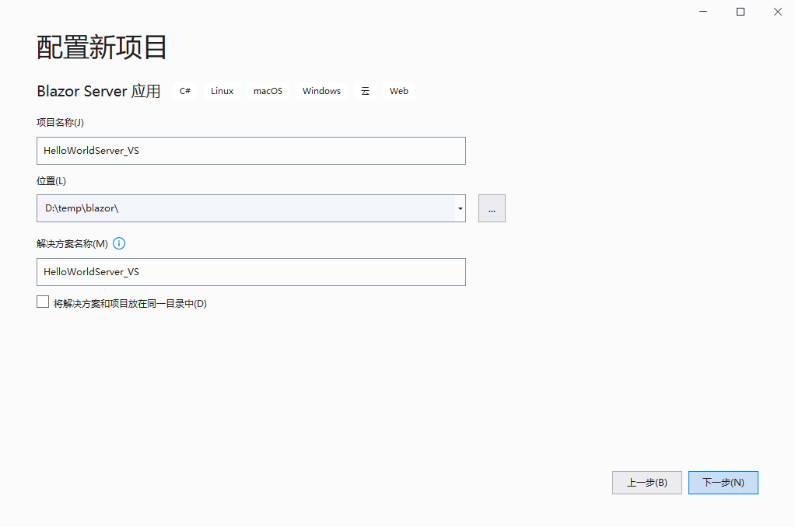The height and width of the screenshot is (527, 795).
Task: Click the 配置新项目 dialog title
Action: (100, 47)
